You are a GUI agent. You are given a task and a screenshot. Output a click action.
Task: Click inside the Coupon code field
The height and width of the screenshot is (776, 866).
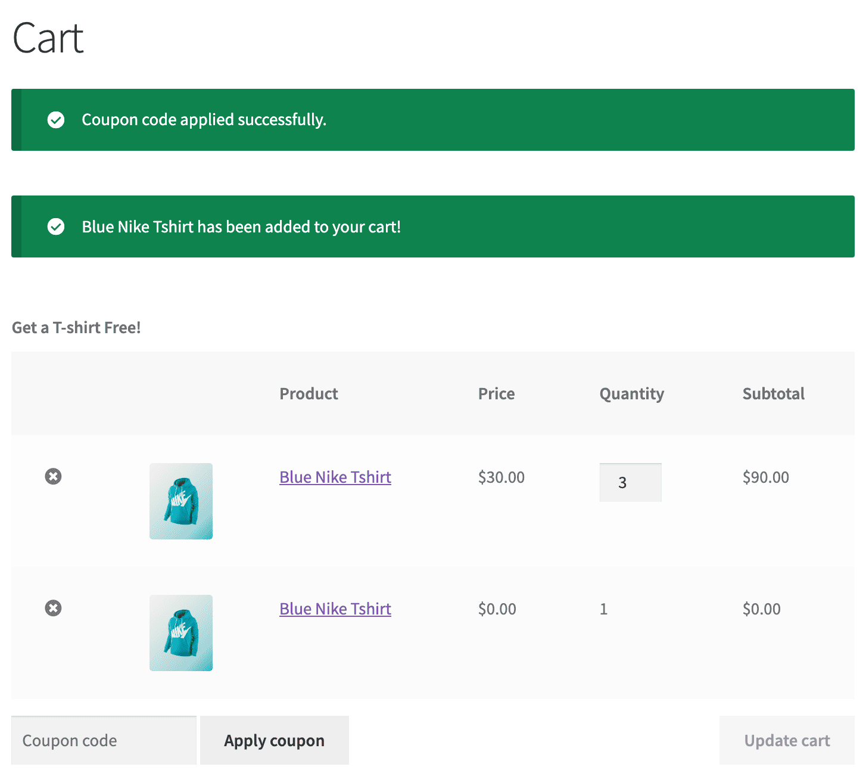(x=103, y=740)
